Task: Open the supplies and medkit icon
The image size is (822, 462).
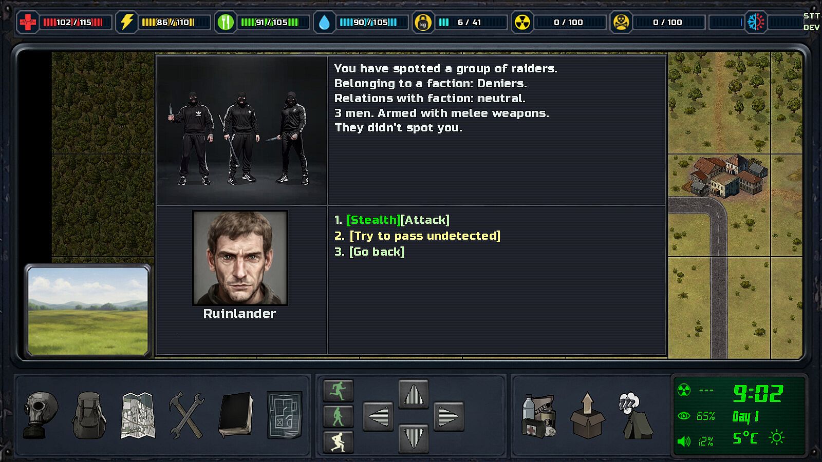Action: pos(539,416)
